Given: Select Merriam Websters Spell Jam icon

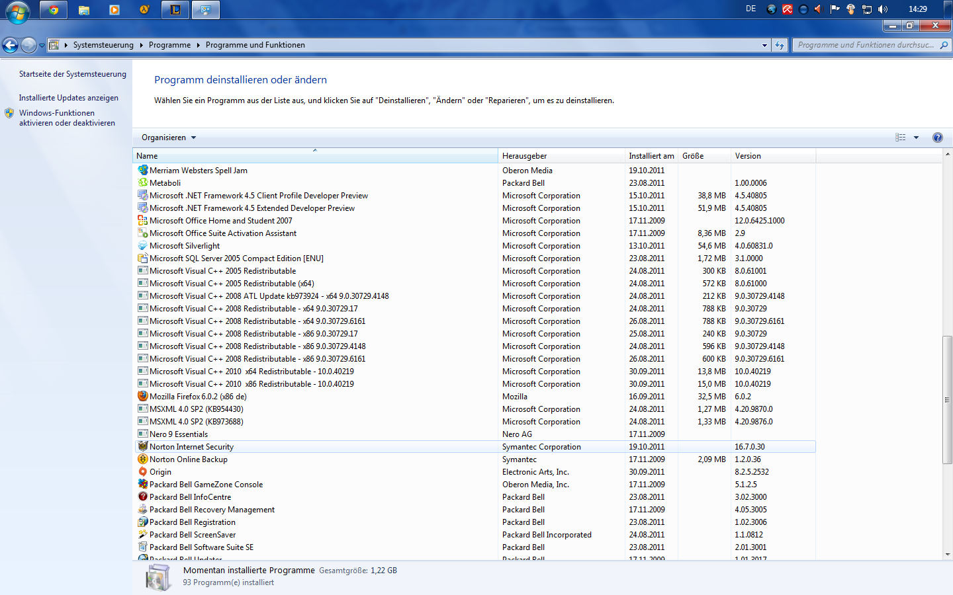Looking at the screenshot, I should click(142, 170).
